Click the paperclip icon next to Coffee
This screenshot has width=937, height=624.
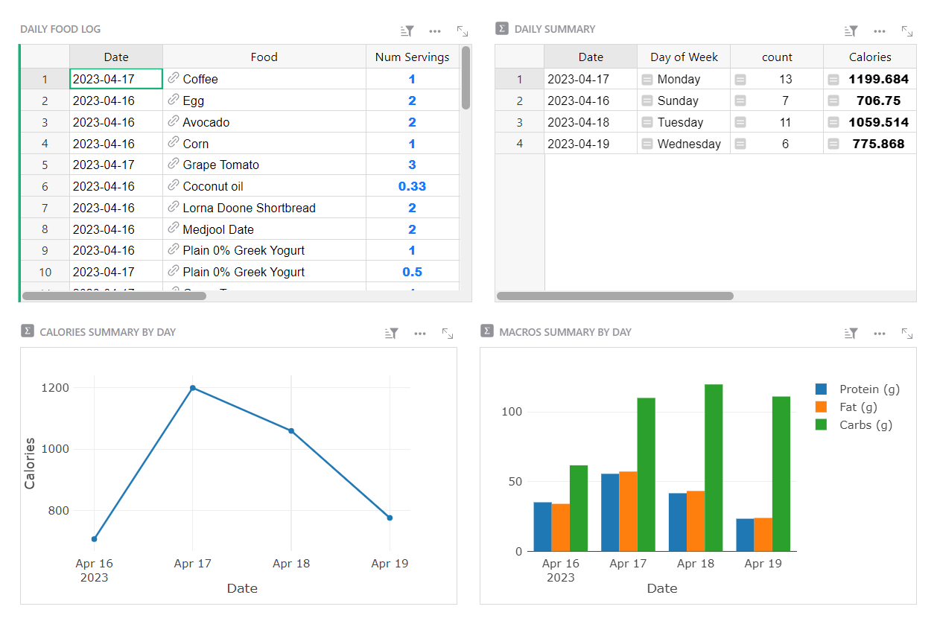click(x=175, y=78)
